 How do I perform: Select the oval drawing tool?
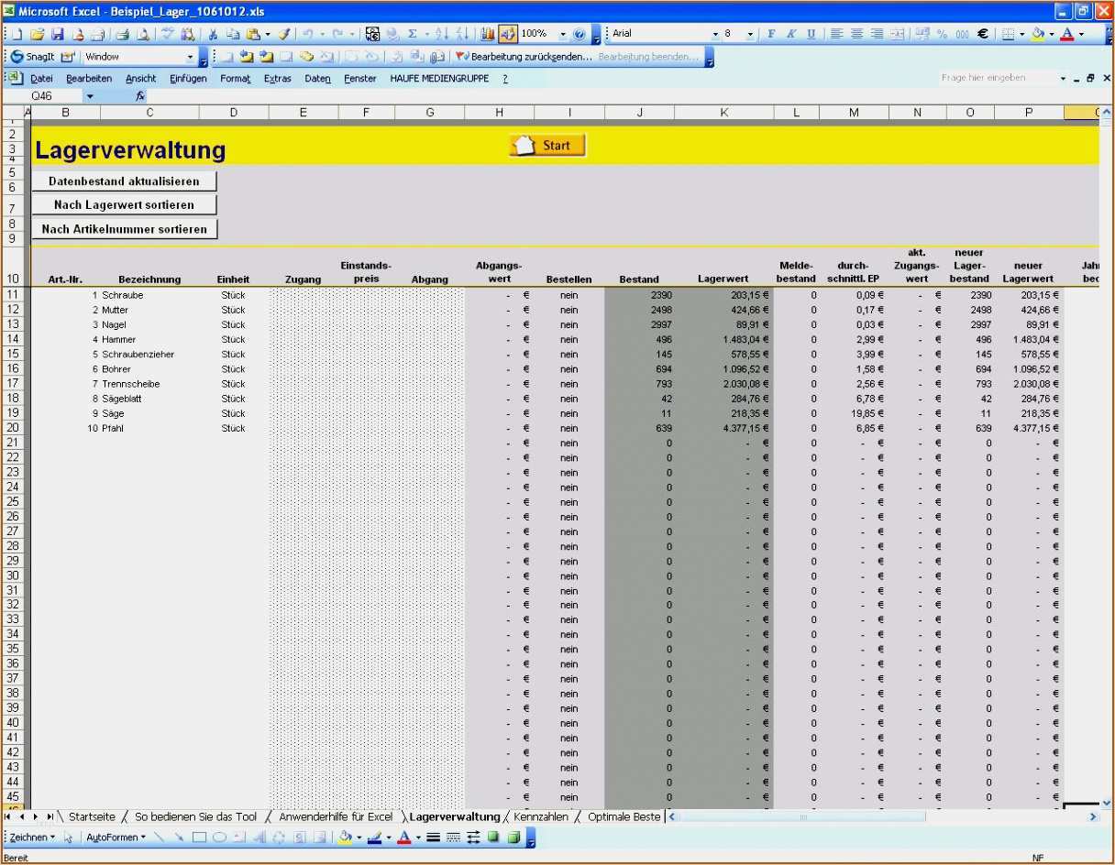[x=220, y=837]
